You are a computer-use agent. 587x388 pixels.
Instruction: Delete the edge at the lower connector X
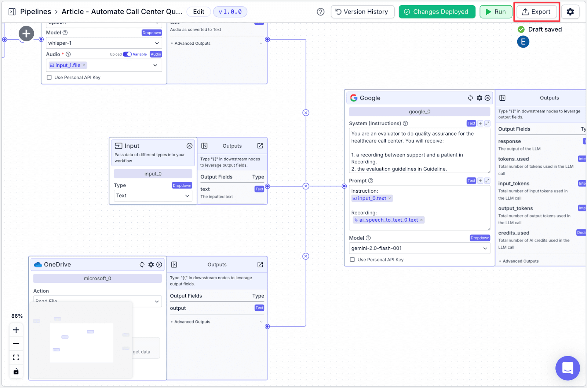coord(306,256)
